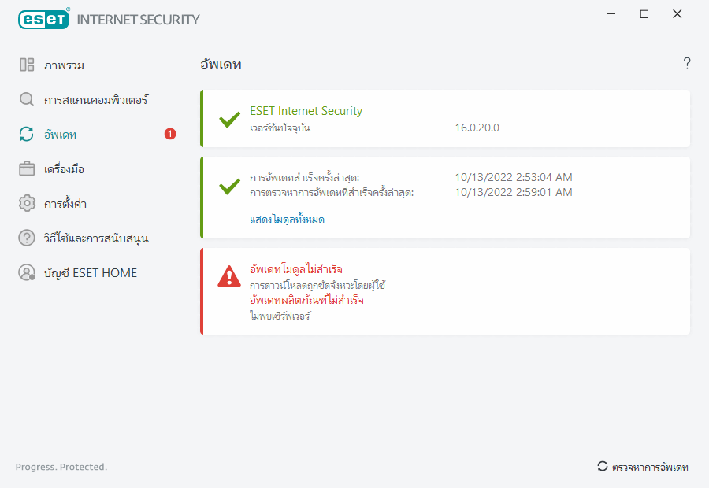Click the ESET Internet Security product title
This screenshot has height=488, width=709.
[306, 111]
